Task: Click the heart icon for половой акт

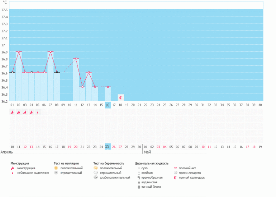Action: click(175, 168)
